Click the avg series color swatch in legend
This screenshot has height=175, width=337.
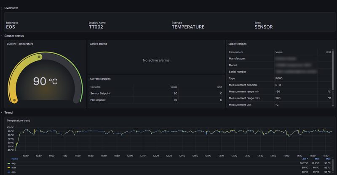pos(9,163)
